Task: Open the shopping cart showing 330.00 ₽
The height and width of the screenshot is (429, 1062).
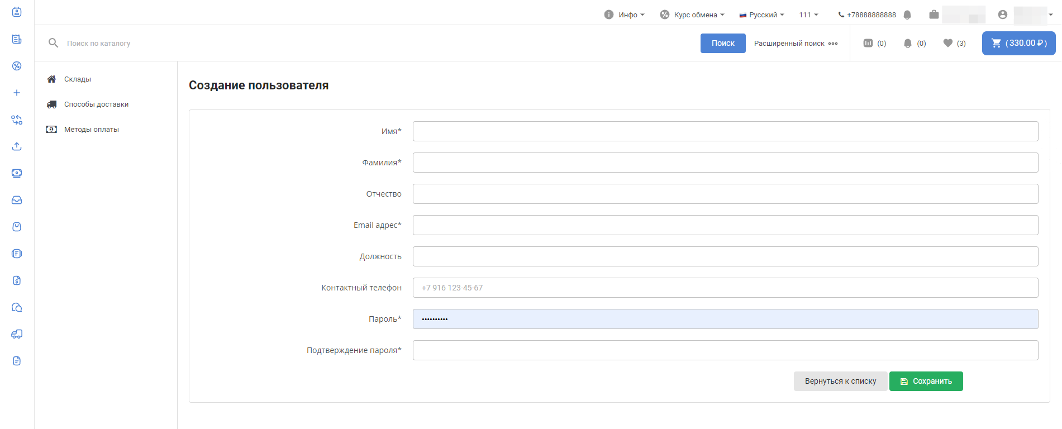Action: (1018, 43)
